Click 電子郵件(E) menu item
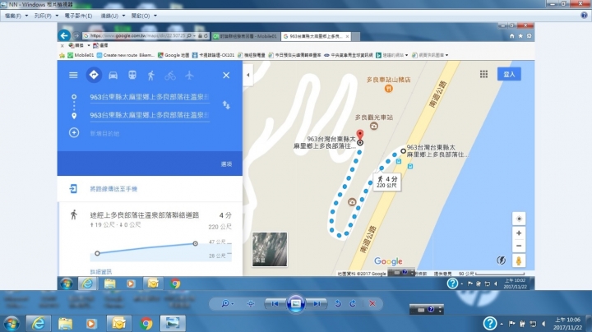This screenshot has height=332, width=592. pyautogui.click(x=78, y=16)
